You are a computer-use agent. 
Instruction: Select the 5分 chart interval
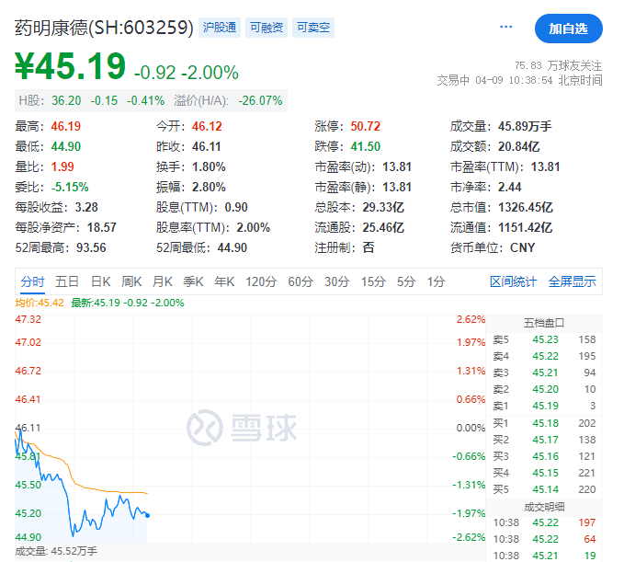[406, 282]
